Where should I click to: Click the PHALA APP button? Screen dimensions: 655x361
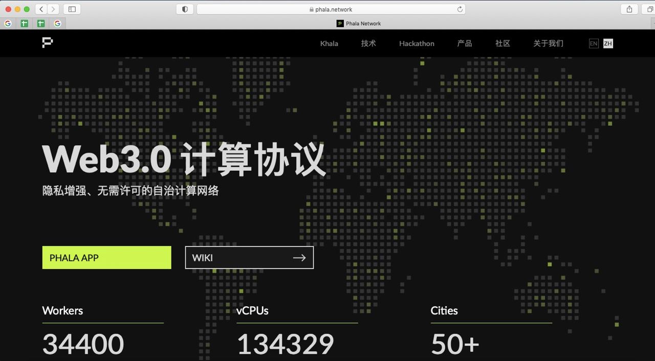point(106,258)
